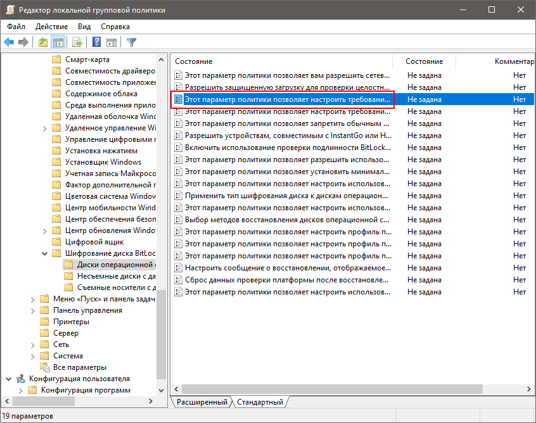Screen dimensions: 536x423
Task: Click the filter funnel icon
Action: [131, 42]
